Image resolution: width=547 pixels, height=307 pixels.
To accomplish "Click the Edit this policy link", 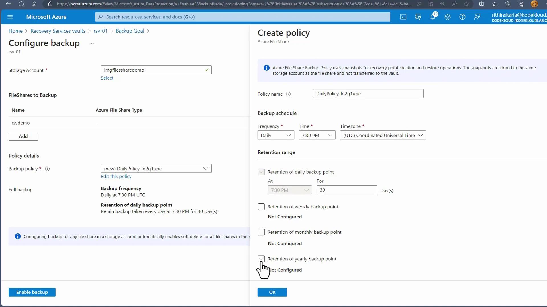I will 116,177.
